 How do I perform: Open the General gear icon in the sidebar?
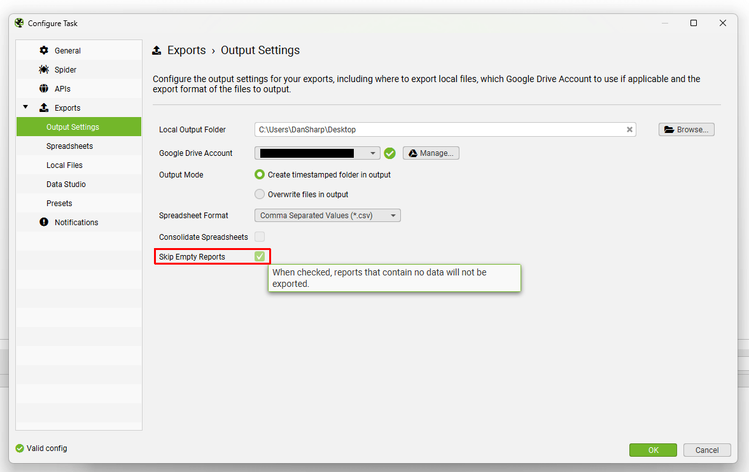pyautogui.click(x=44, y=50)
